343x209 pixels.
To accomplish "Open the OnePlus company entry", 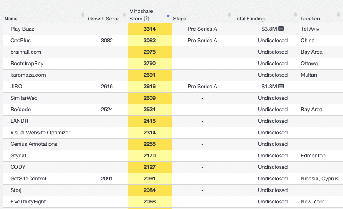I will point(20,41).
